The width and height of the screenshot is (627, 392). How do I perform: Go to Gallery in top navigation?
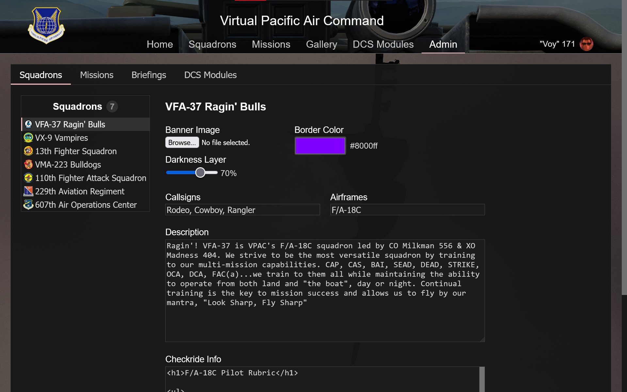[321, 44]
